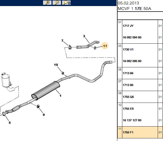The height and width of the screenshot is (141, 163).
Task: Select part number 16 092 094 80
Action: click(x=132, y=37)
